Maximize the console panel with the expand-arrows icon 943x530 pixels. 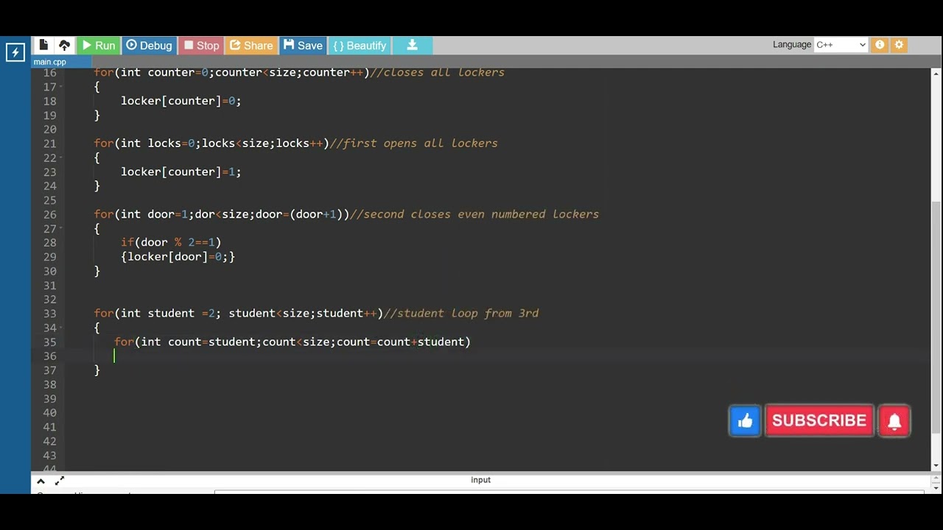pyautogui.click(x=60, y=481)
